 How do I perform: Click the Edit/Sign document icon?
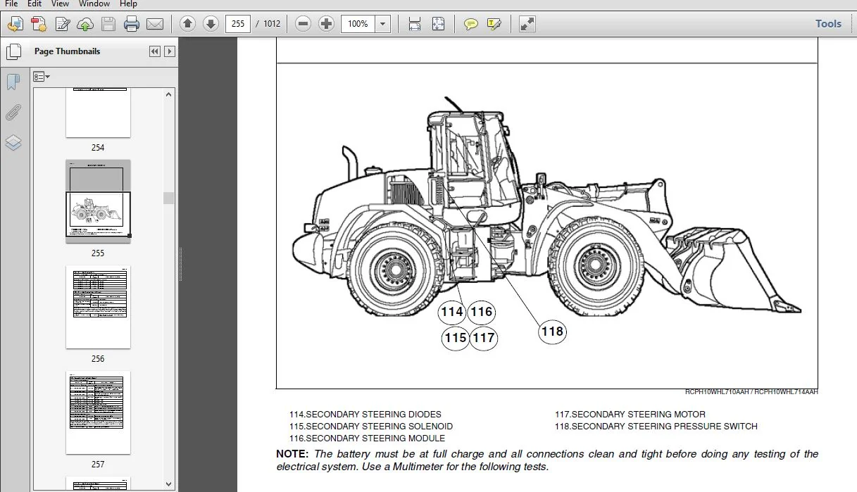(x=63, y=24)
